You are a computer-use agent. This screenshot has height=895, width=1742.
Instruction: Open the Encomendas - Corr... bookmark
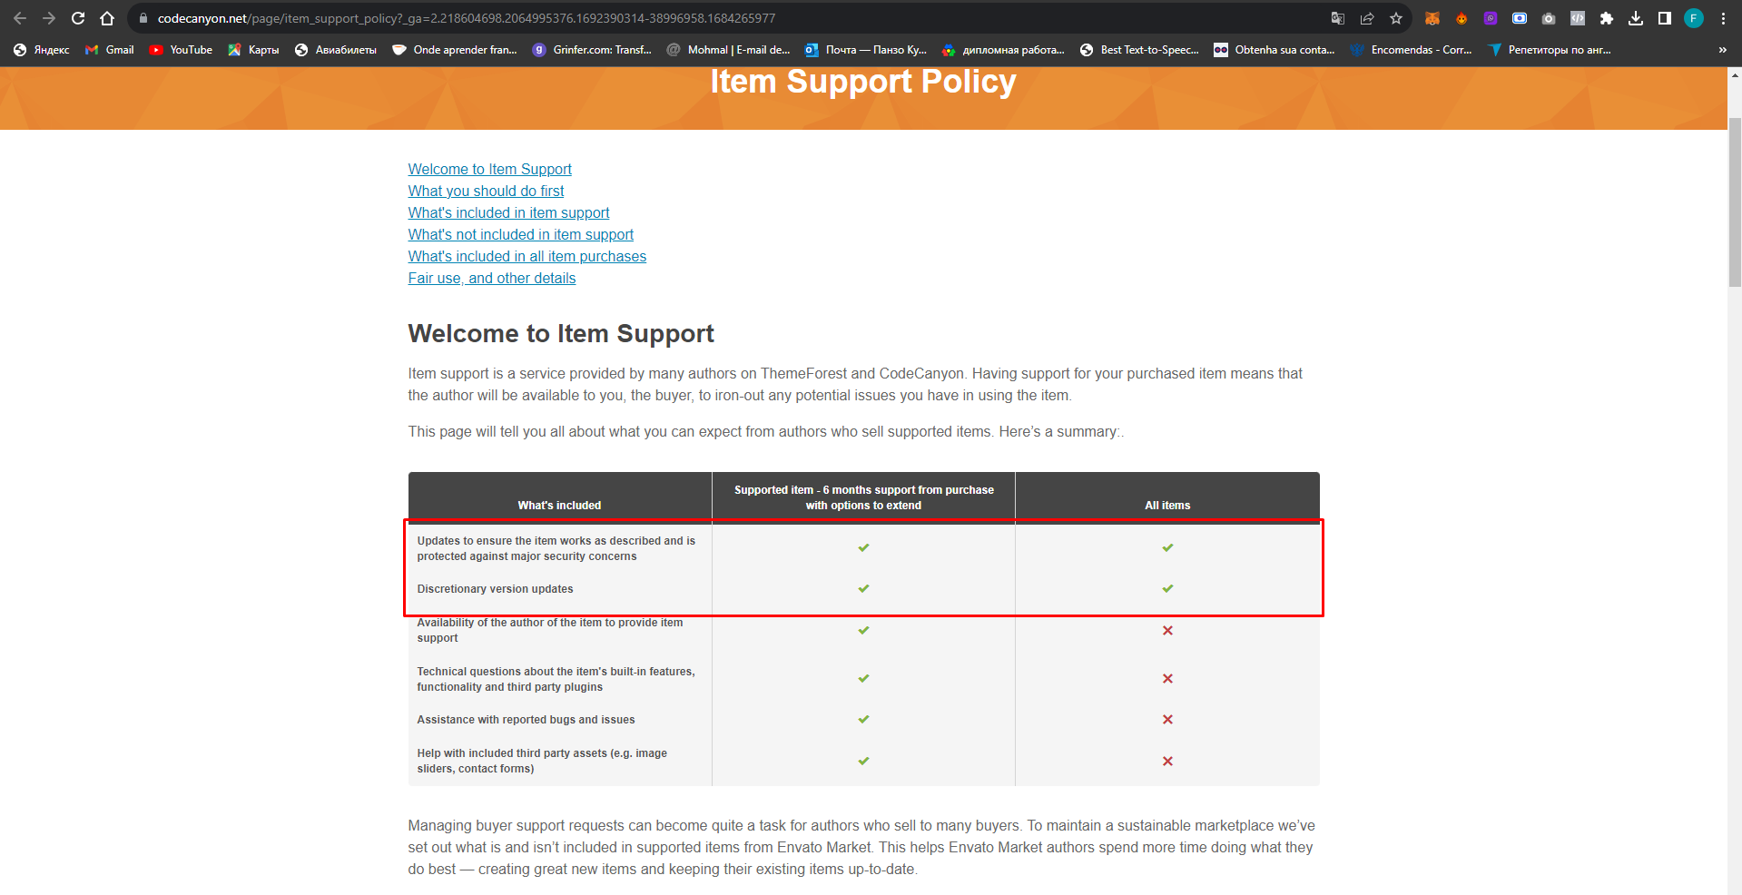pos(1412,50)
